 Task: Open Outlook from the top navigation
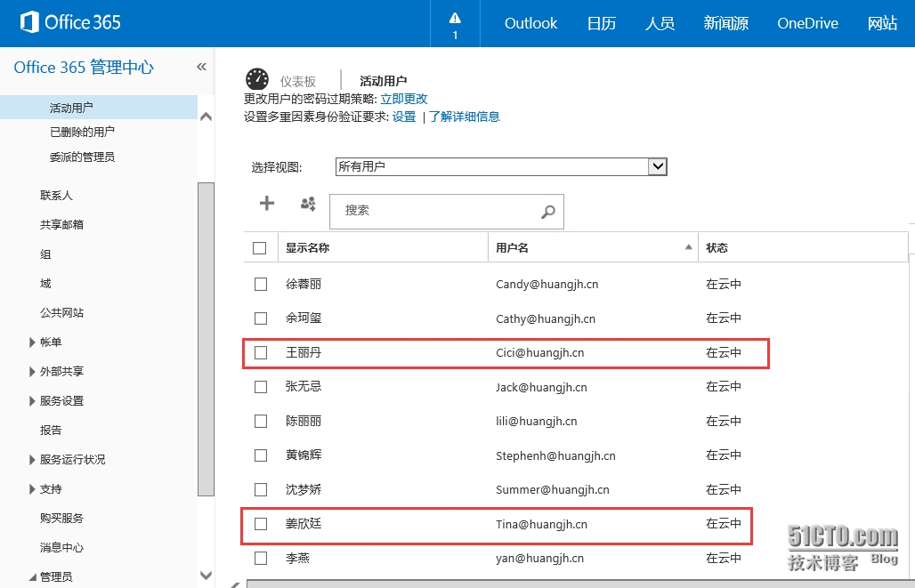coord(530,23)
